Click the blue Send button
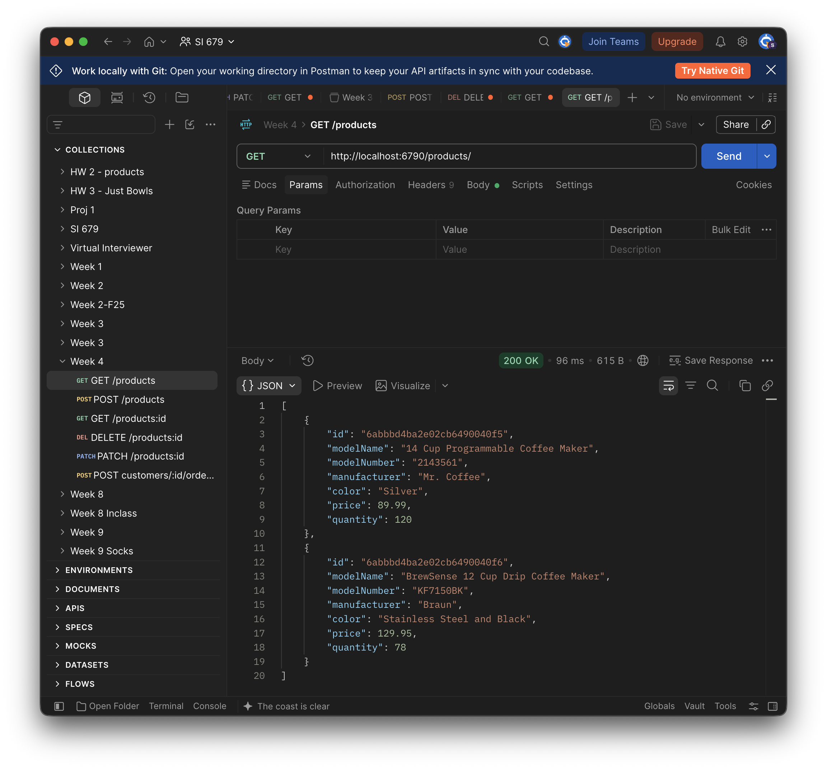The width and height of the screenshot is (827, 769). (728, 157)
